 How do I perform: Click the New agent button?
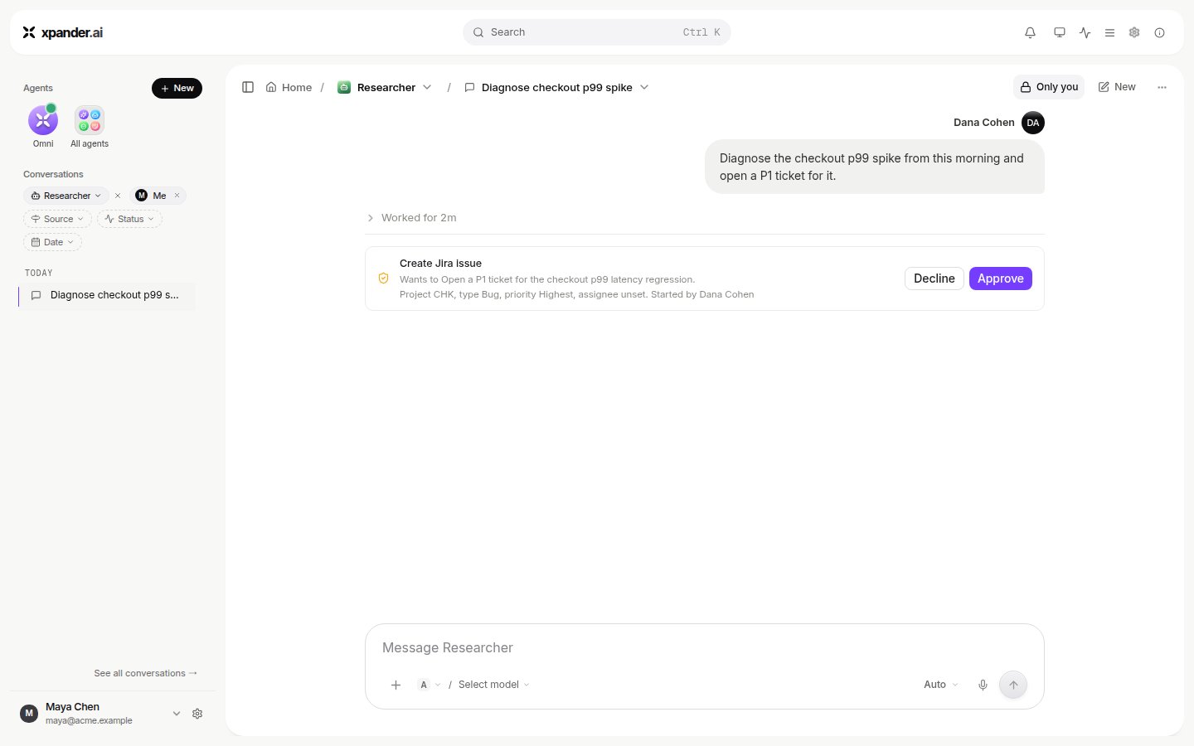tap(177, 88)
